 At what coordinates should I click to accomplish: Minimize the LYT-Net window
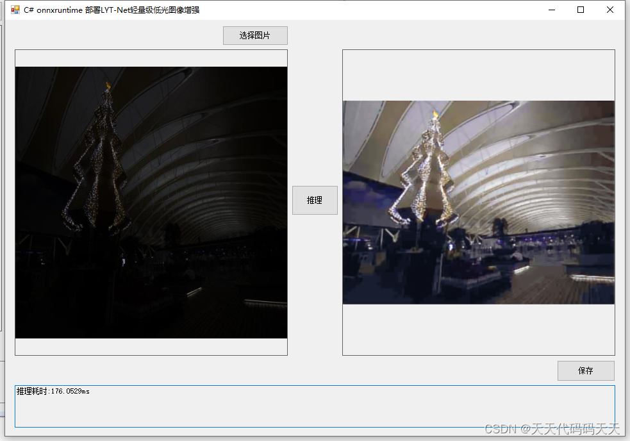(552, 10)
